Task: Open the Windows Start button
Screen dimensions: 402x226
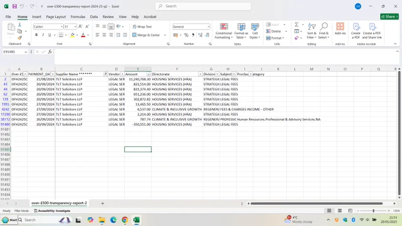Action: (9, 220)
